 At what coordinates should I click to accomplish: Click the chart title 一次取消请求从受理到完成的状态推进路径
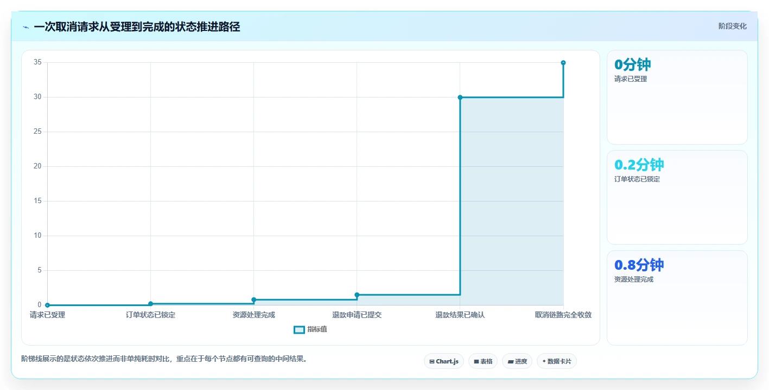tap(137, 27)
